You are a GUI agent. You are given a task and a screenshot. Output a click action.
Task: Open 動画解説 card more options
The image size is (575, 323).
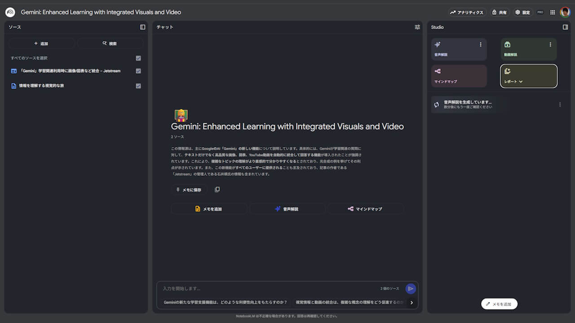click(x=550, y=44)
